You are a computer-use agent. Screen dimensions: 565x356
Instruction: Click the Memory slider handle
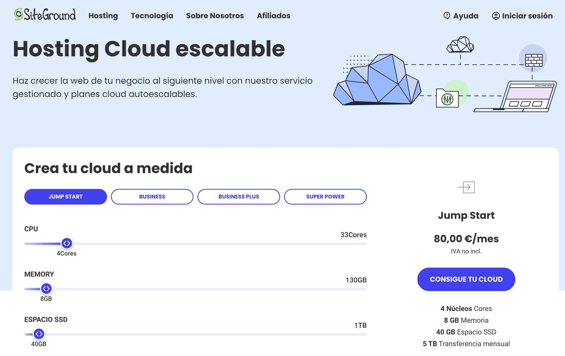(46, 289)
